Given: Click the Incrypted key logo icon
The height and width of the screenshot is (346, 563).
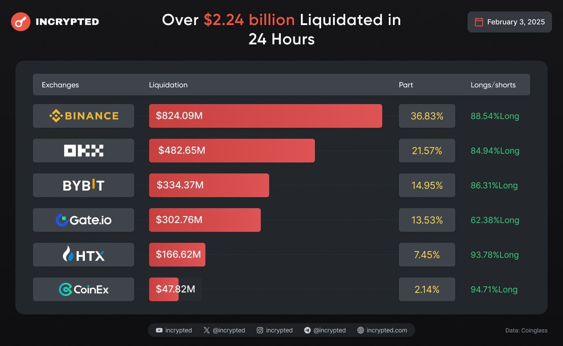Looking at the screenshot, I should pos(21,22).
